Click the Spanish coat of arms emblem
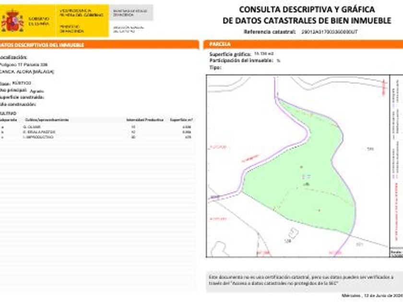This screenshot has width=403, height=302. click(12, 21)
